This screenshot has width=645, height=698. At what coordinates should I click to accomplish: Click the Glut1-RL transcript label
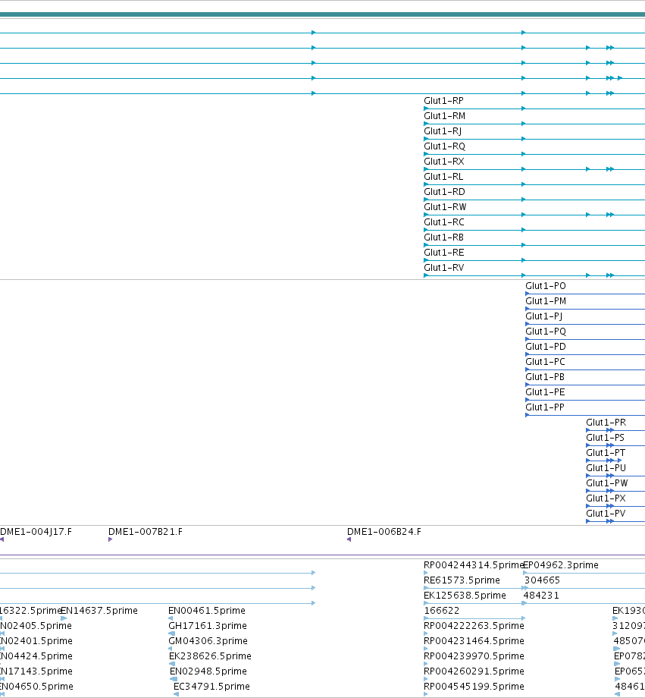pos(443,177)
